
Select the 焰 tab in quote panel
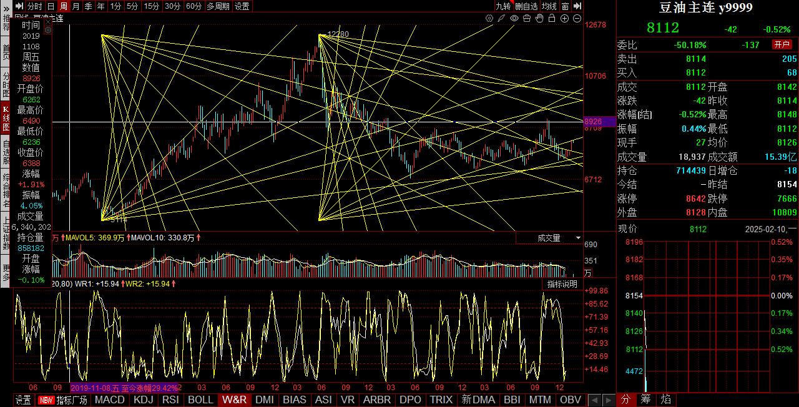666,400
